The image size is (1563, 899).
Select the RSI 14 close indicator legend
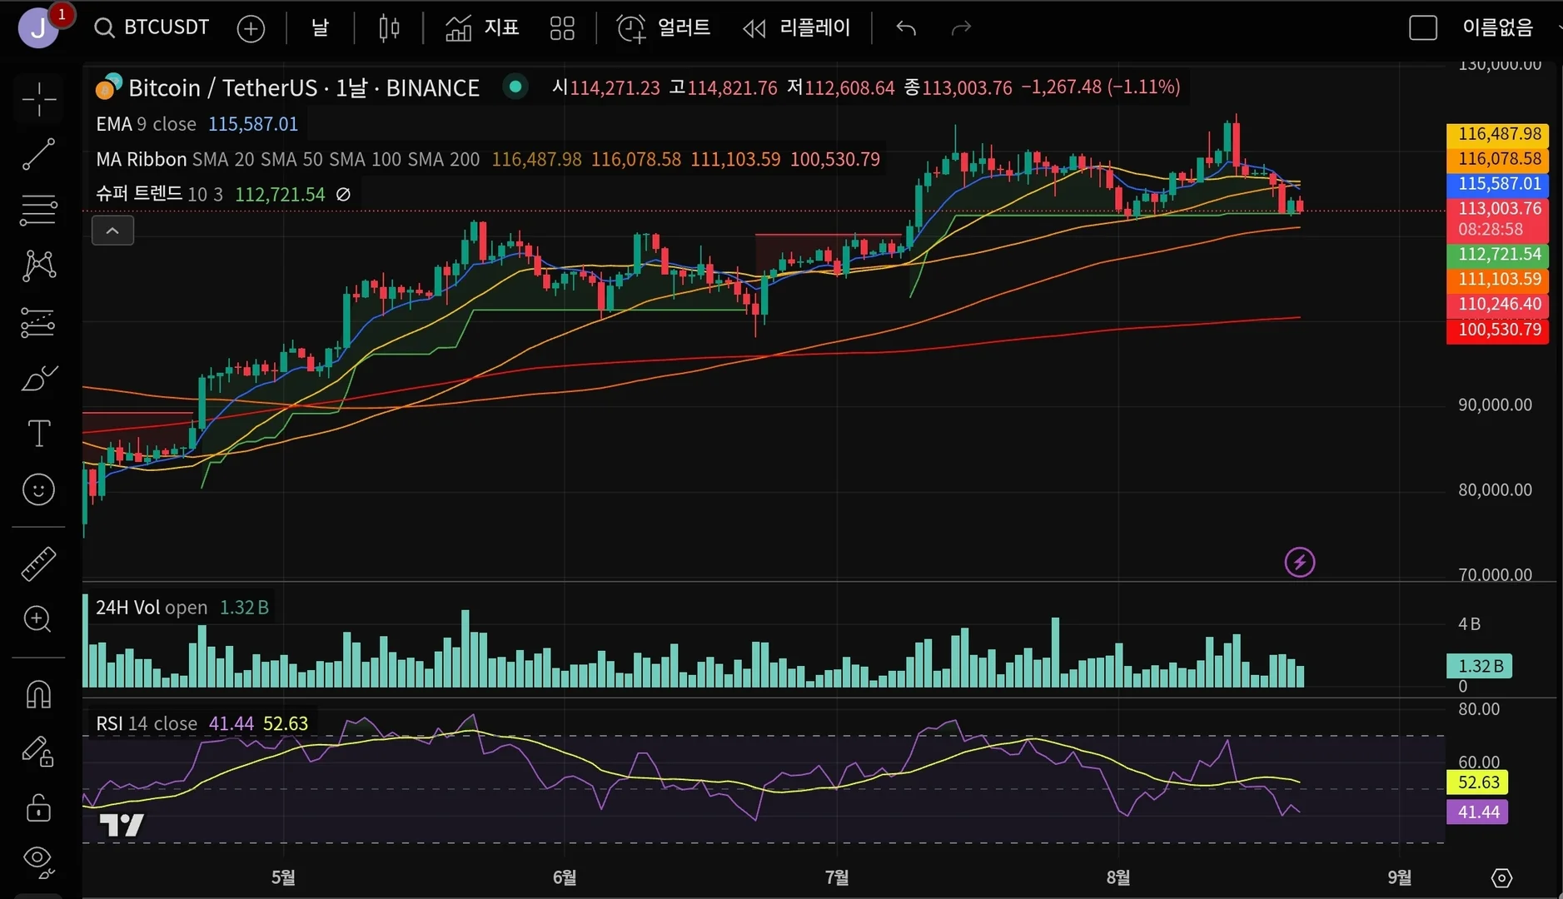147,723
